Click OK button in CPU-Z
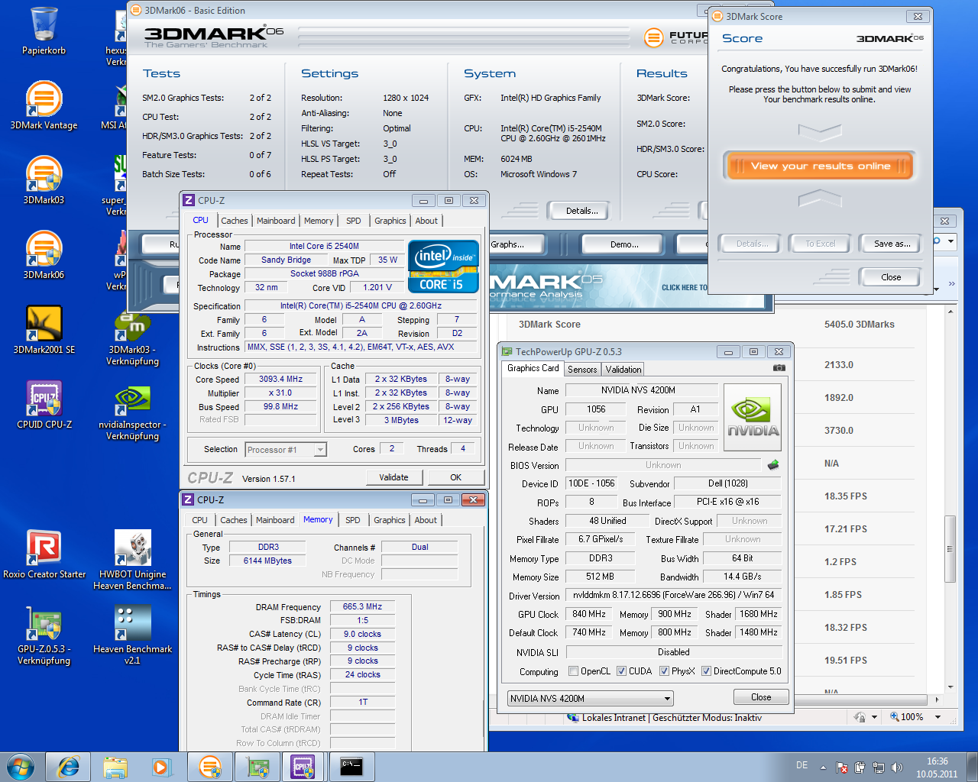 point(455,477)
